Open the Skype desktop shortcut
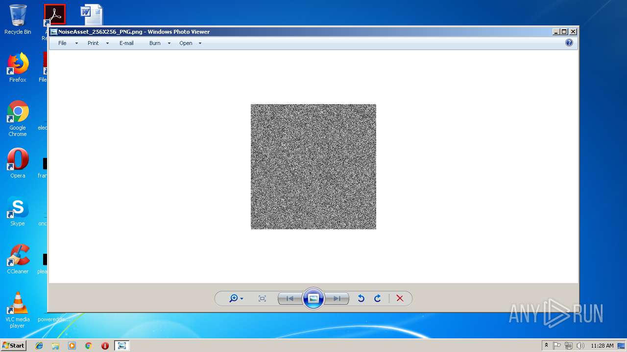Image resolution: width=627 pixels, height=352 pixels. click(18, 211)
